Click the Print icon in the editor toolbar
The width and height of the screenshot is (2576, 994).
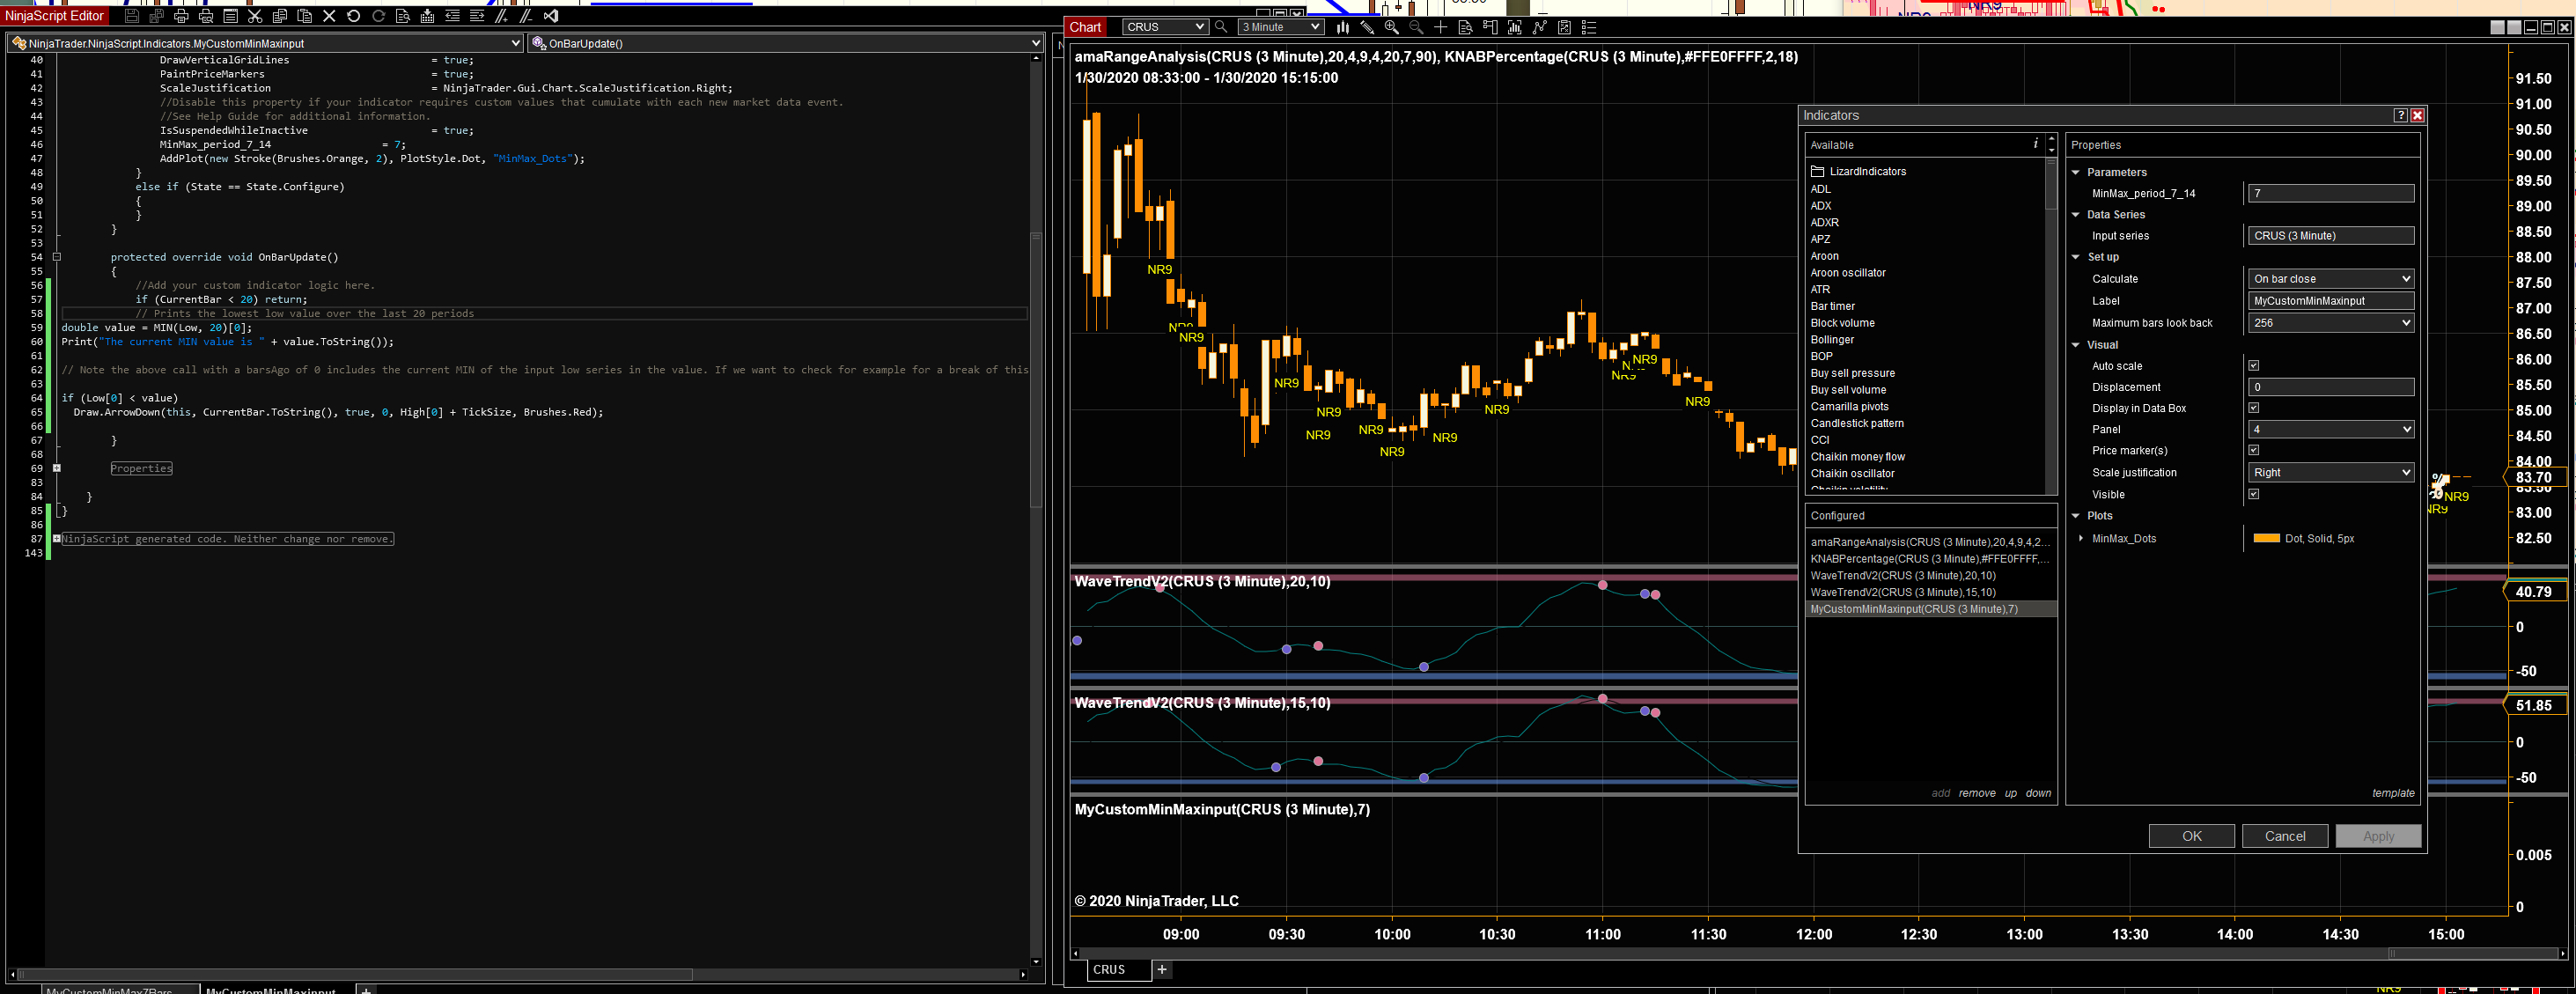pos(181,16)
